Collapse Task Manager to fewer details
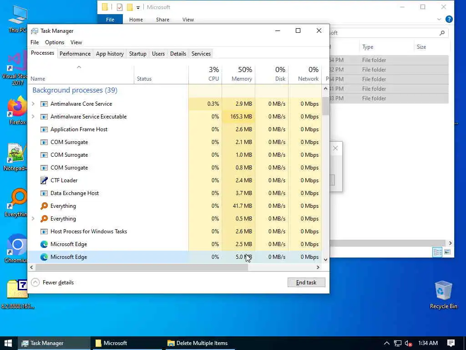 [x=53, y=283]
